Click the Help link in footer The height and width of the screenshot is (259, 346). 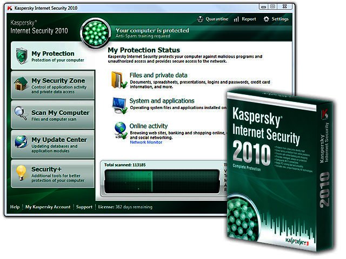click(x=15, y=207)
